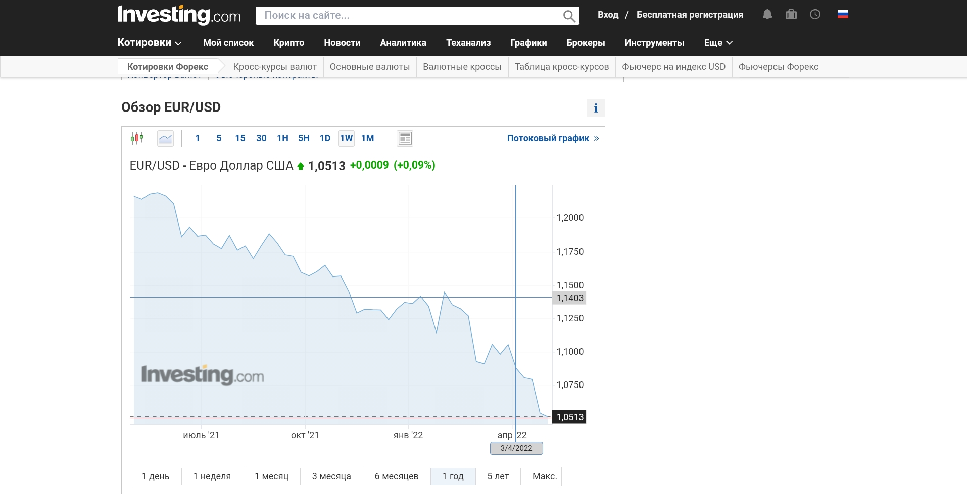
Task: Select the 1H chart interval
Action: click(x=282, y=138)
